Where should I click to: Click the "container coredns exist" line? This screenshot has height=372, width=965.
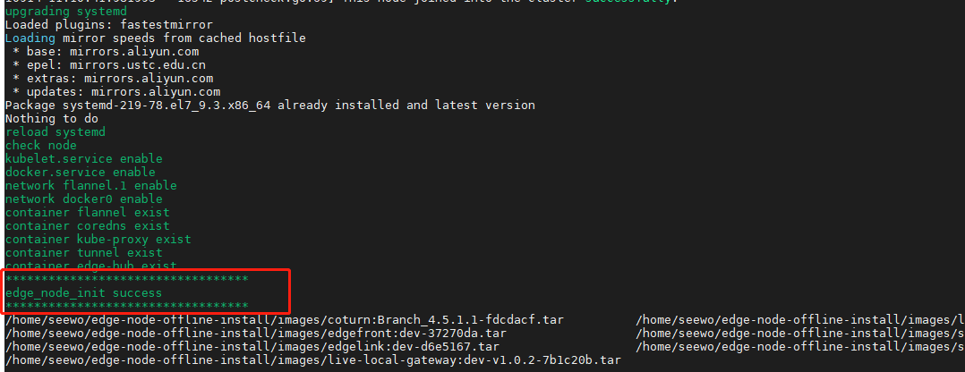tap(88, 226)
